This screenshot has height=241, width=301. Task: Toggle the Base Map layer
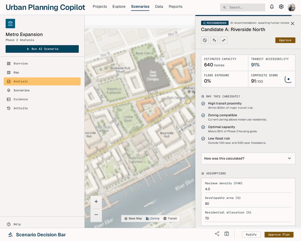(133, 218)
